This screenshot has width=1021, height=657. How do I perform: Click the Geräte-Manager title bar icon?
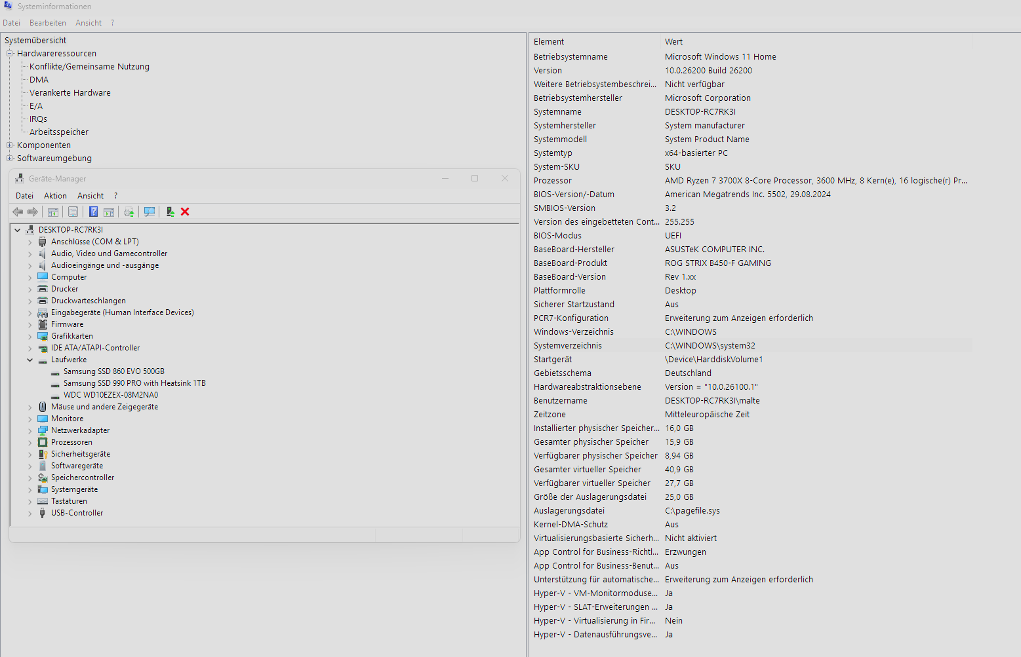coord(20,179)
